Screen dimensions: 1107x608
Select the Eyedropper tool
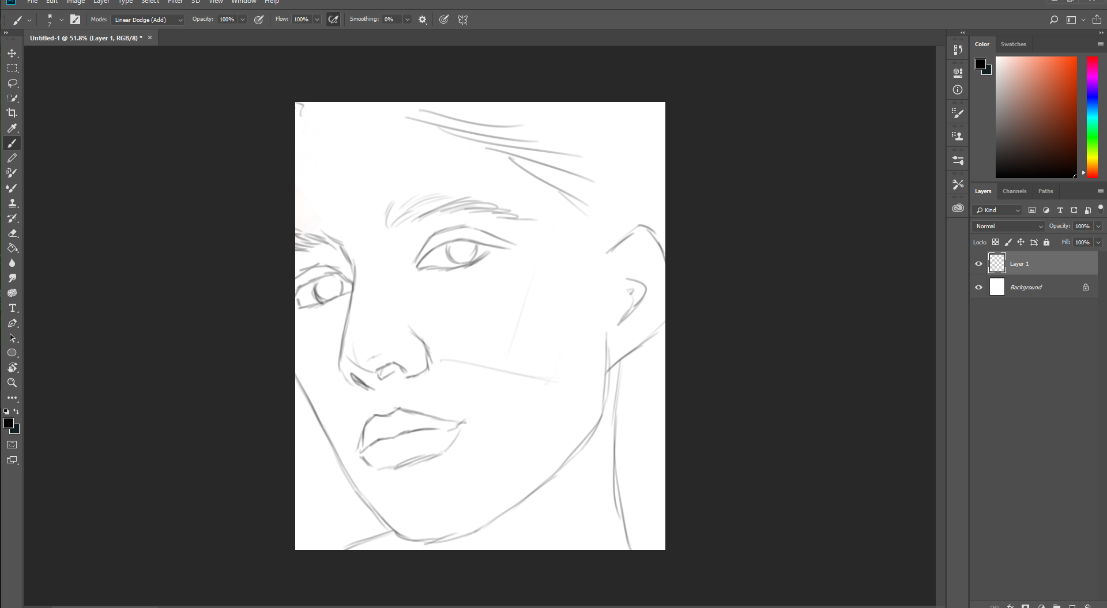point(12,128)
